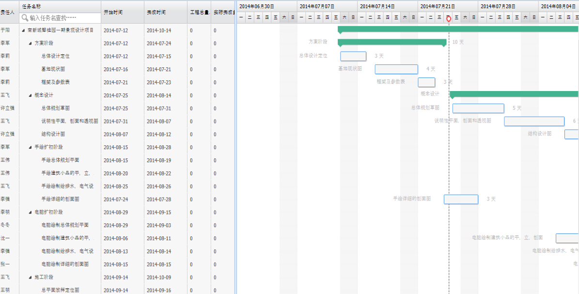Click the 责任人 column header

point(8,12)
